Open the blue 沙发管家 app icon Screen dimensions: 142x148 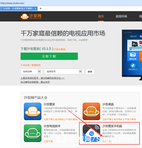33,111
